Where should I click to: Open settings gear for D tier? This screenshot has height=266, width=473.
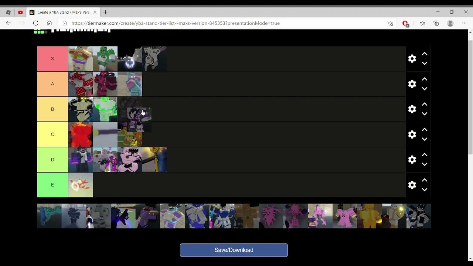pos(412,160)
